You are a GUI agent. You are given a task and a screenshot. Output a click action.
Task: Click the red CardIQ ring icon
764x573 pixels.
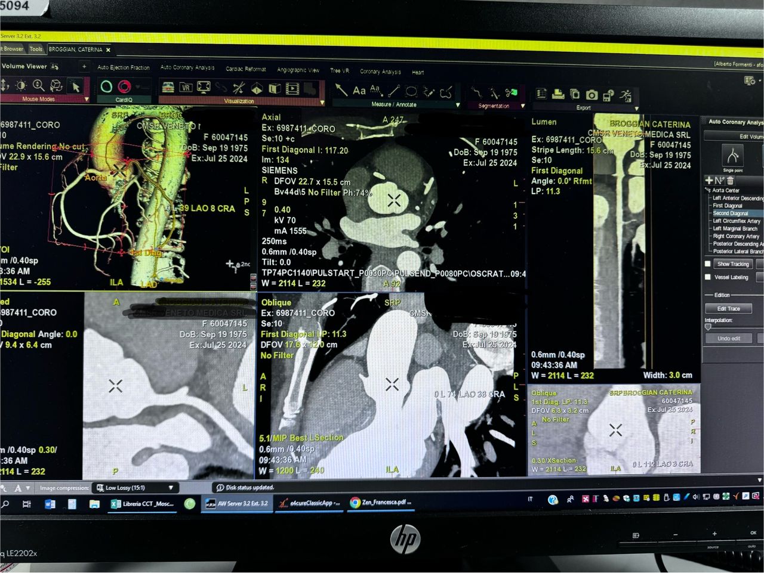click(x=124, y=86)
